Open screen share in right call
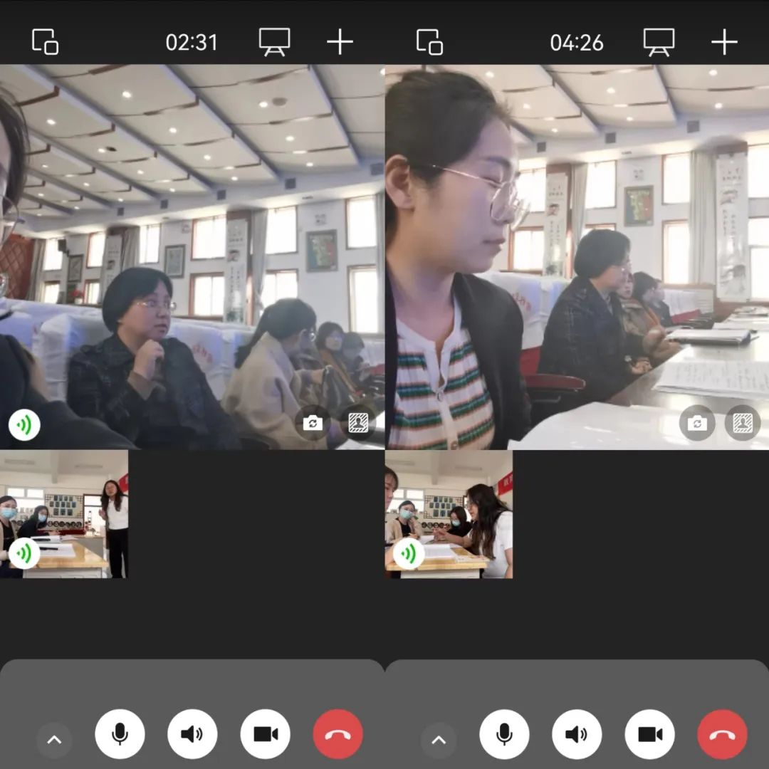 coord(659,42)
